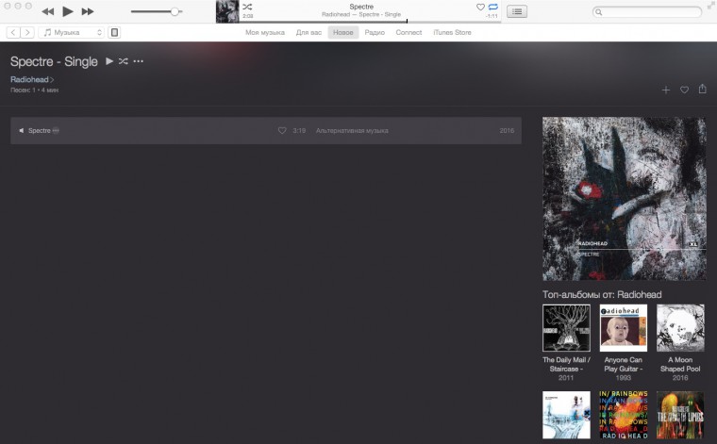Adjust the volume slider knob
The height and width of the screenshot is (444, 717).
(x=175, y=11)
